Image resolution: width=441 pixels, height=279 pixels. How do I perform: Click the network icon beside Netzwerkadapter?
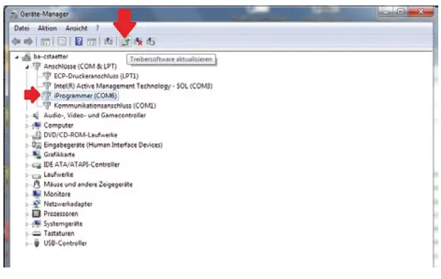click(x=36, y=204)
